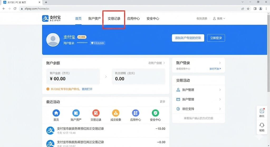
Task: Open the 首页 quick icon in 最近活动
Action: click(x=56, y=113)
